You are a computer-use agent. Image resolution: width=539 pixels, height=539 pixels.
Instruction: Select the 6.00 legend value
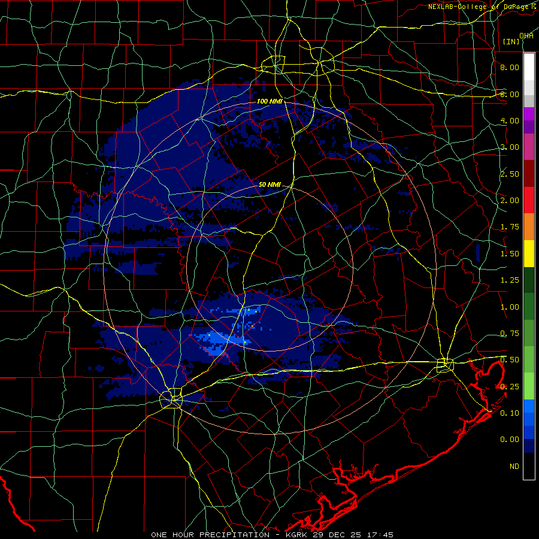510,94
